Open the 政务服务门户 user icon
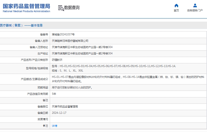Screen dimensions: 207x132 [x=195, y=6]
